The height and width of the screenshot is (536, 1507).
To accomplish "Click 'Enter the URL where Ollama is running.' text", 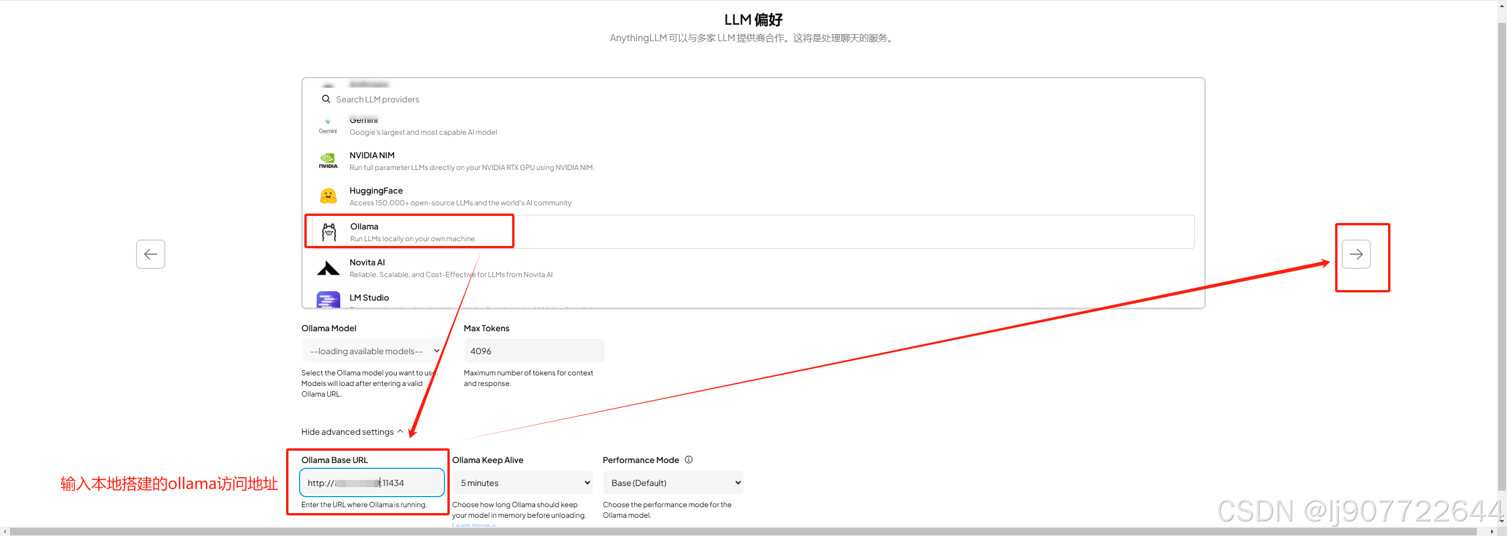I will coord(364,505).
